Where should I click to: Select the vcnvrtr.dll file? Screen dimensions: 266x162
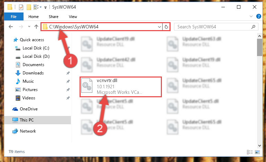[x=121, y=87]
